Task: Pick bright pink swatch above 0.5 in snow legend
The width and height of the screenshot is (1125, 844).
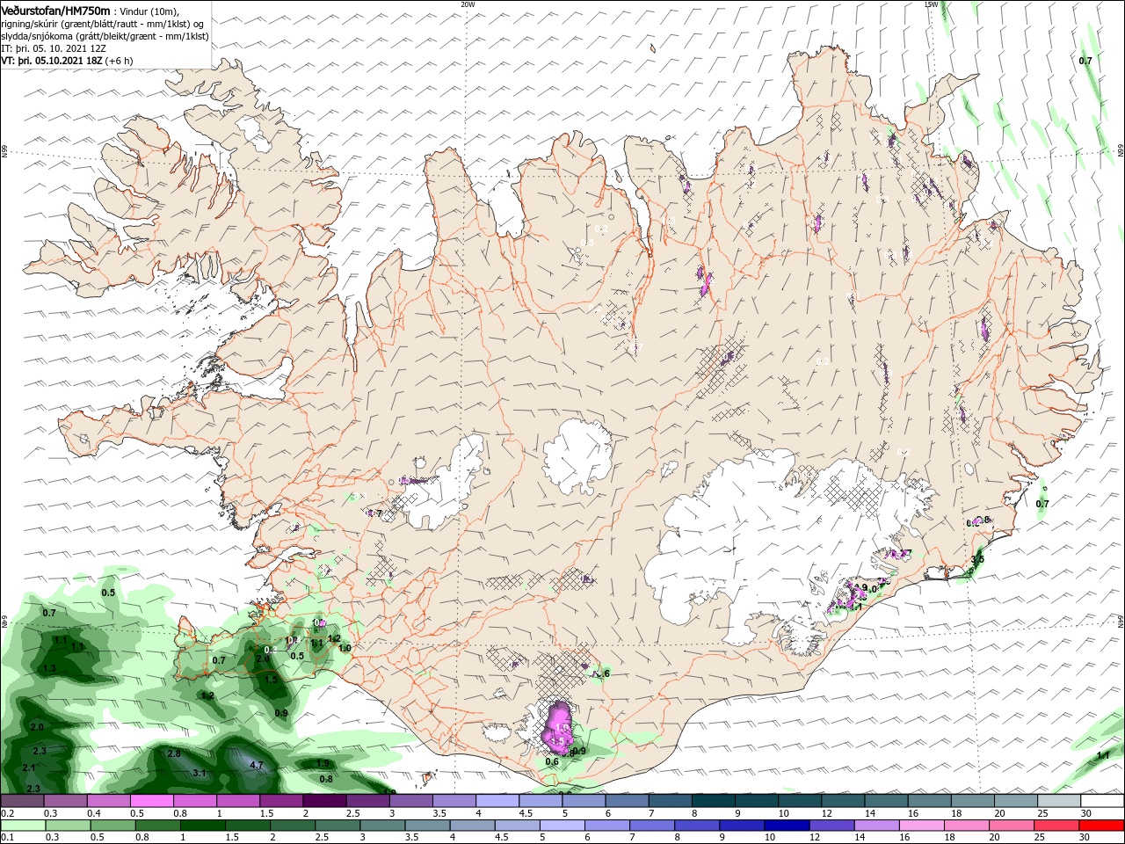Action: tap(152, 801)
